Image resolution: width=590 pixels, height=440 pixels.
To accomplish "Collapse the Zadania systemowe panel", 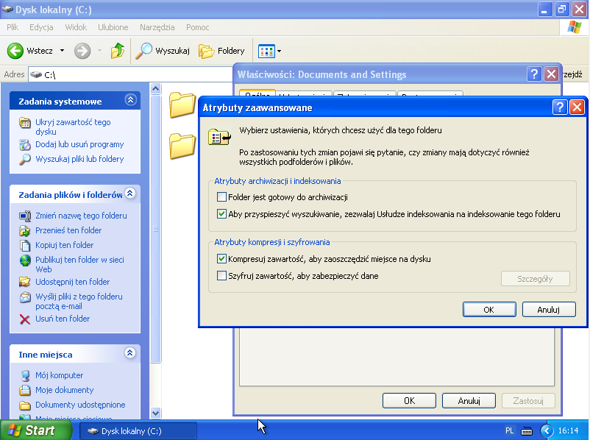I will [130, 100].
